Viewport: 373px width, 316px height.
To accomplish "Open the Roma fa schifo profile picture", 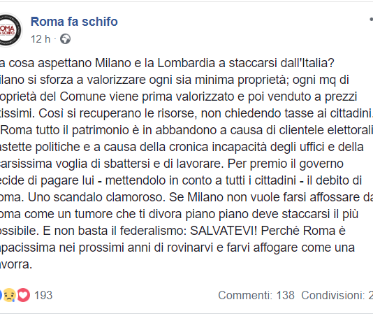I will tap(10, 30).
